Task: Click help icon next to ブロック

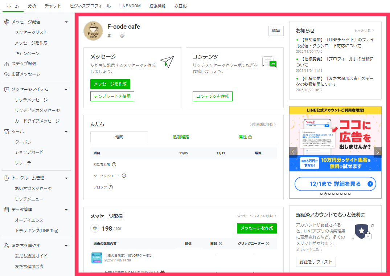Action: pos(111,187)
